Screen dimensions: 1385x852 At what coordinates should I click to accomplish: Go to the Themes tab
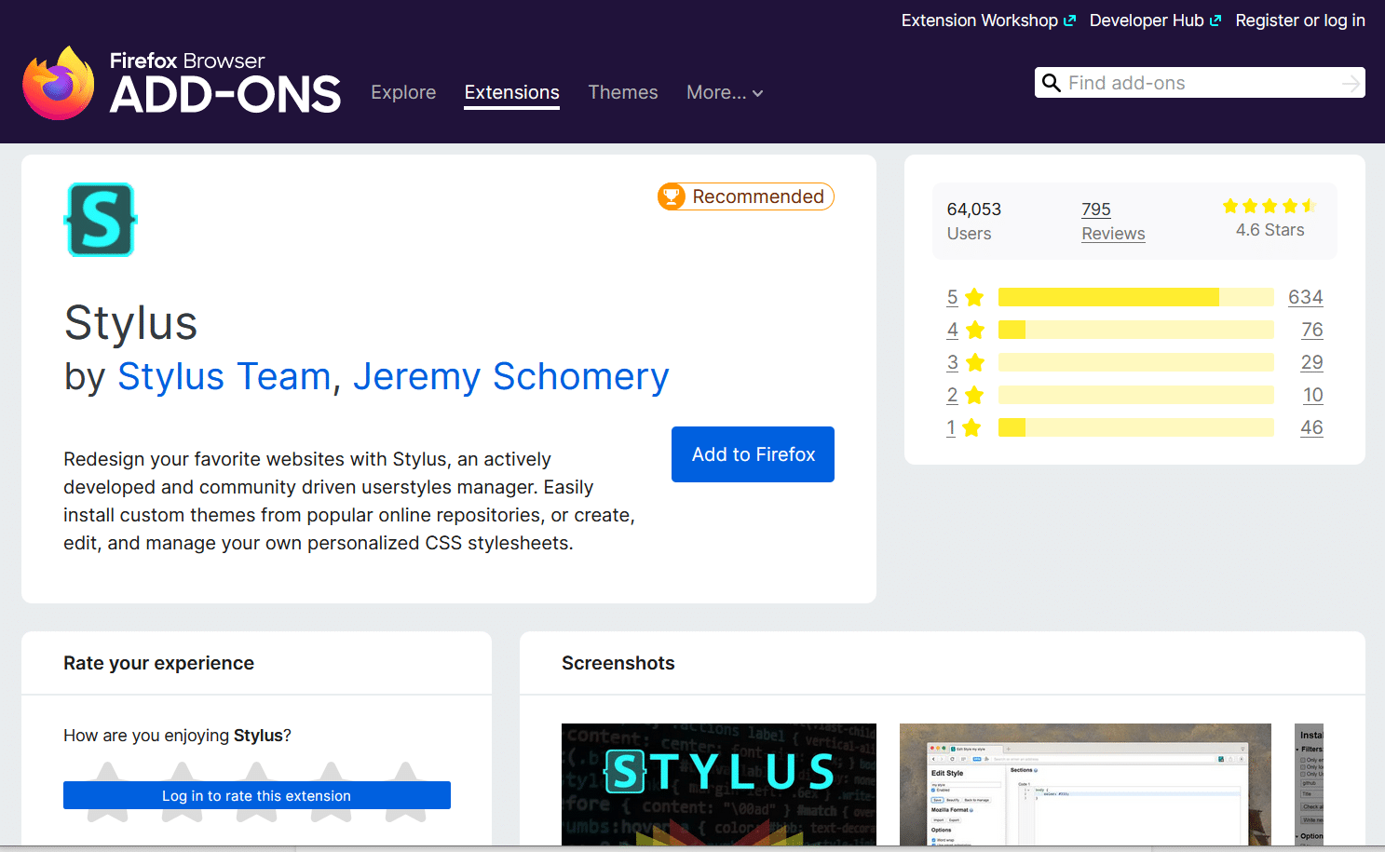(x=622, y=92)
